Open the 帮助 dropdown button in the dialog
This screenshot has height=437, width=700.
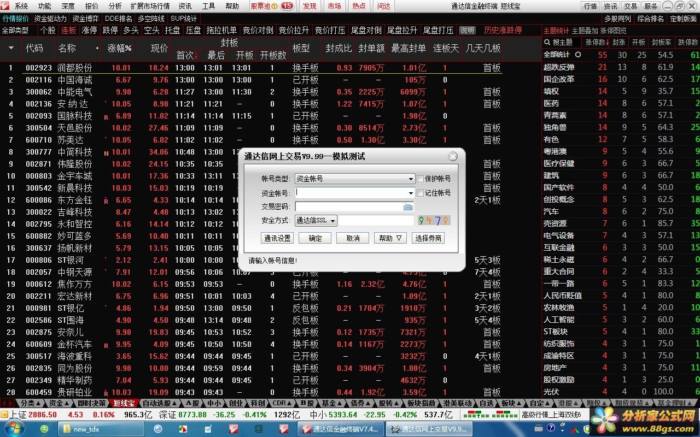(x=390, y=238)
